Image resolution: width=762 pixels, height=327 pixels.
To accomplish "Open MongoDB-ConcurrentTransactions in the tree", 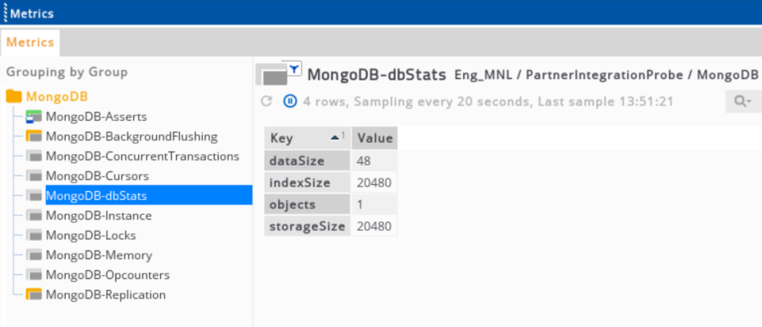I will [143, 157].
